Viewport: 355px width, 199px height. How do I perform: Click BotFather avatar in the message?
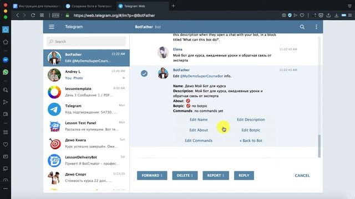tap(163, 73)
